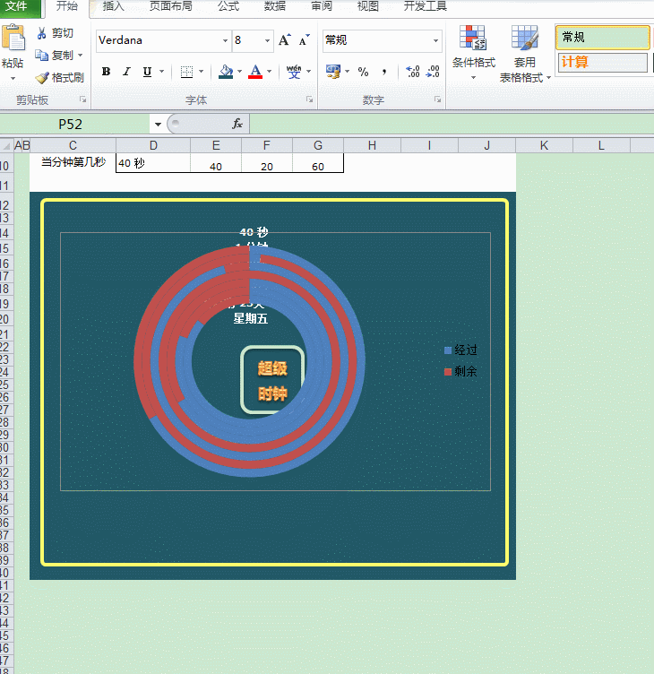The image size is (654, 674).
Task: Switch to the View (视图) tab
Action: (x=368, y=7)
